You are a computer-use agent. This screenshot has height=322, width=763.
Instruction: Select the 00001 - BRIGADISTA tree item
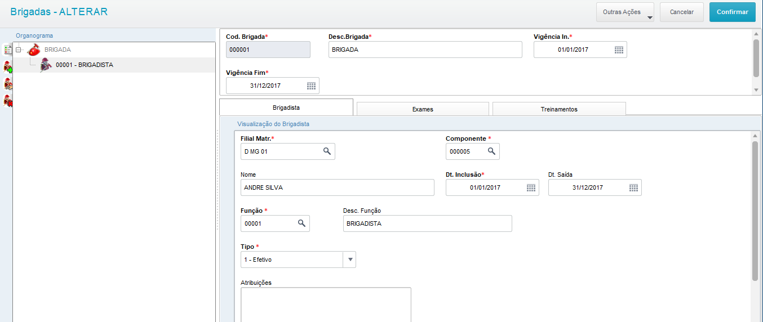pos(85,65)
